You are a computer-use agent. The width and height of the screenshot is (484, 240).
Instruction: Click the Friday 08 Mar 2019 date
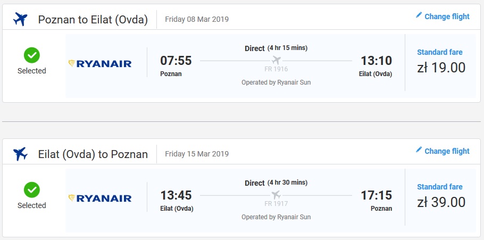click(197, 19)
